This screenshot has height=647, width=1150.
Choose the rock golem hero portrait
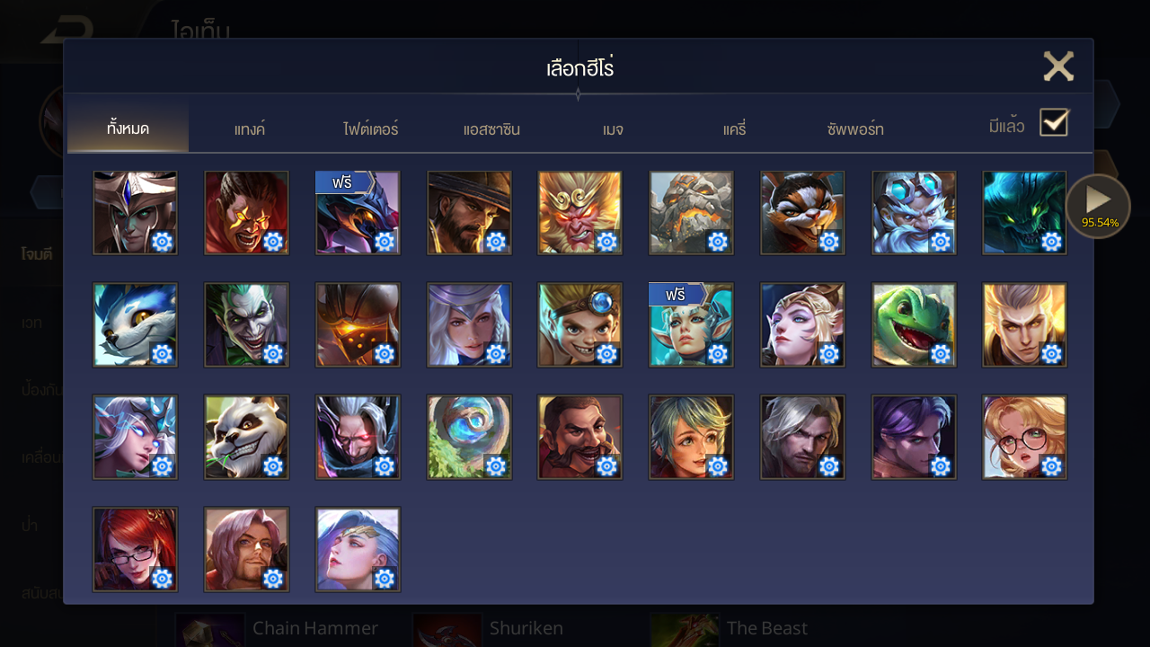pyautogui.click(x=691, y=213)
